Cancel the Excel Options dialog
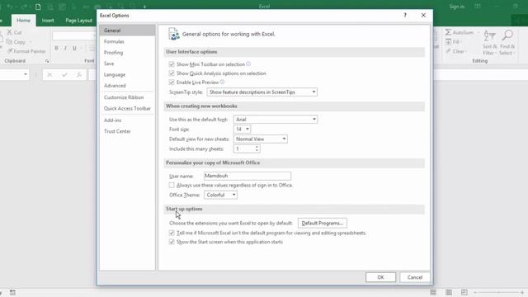Image resolution: width=528 pixels, height=297 pixels. click(x=415, y=277)
